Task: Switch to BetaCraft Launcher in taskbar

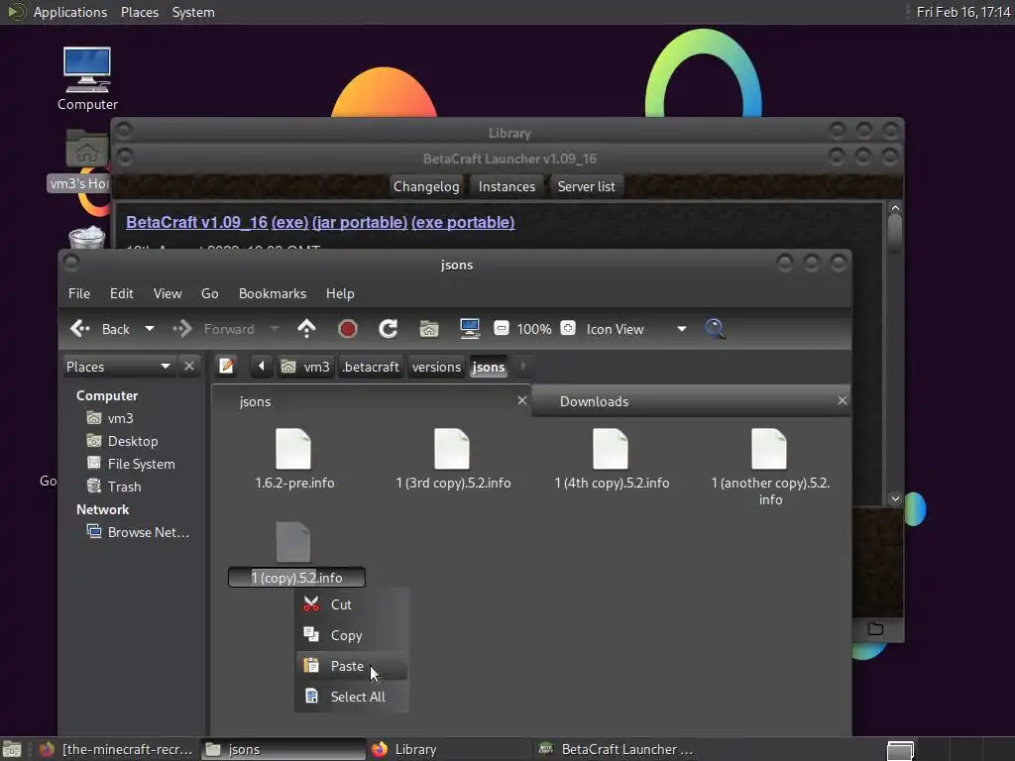Action: [617, 749]
